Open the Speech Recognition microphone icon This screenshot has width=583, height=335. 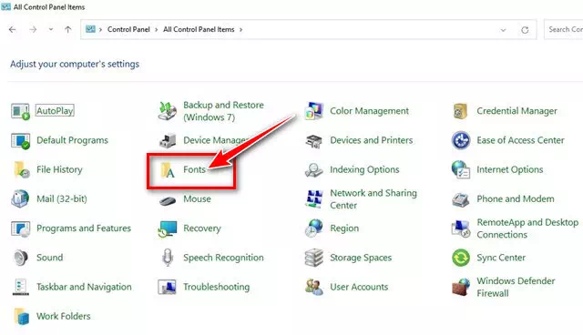click(x=168, y=258)
